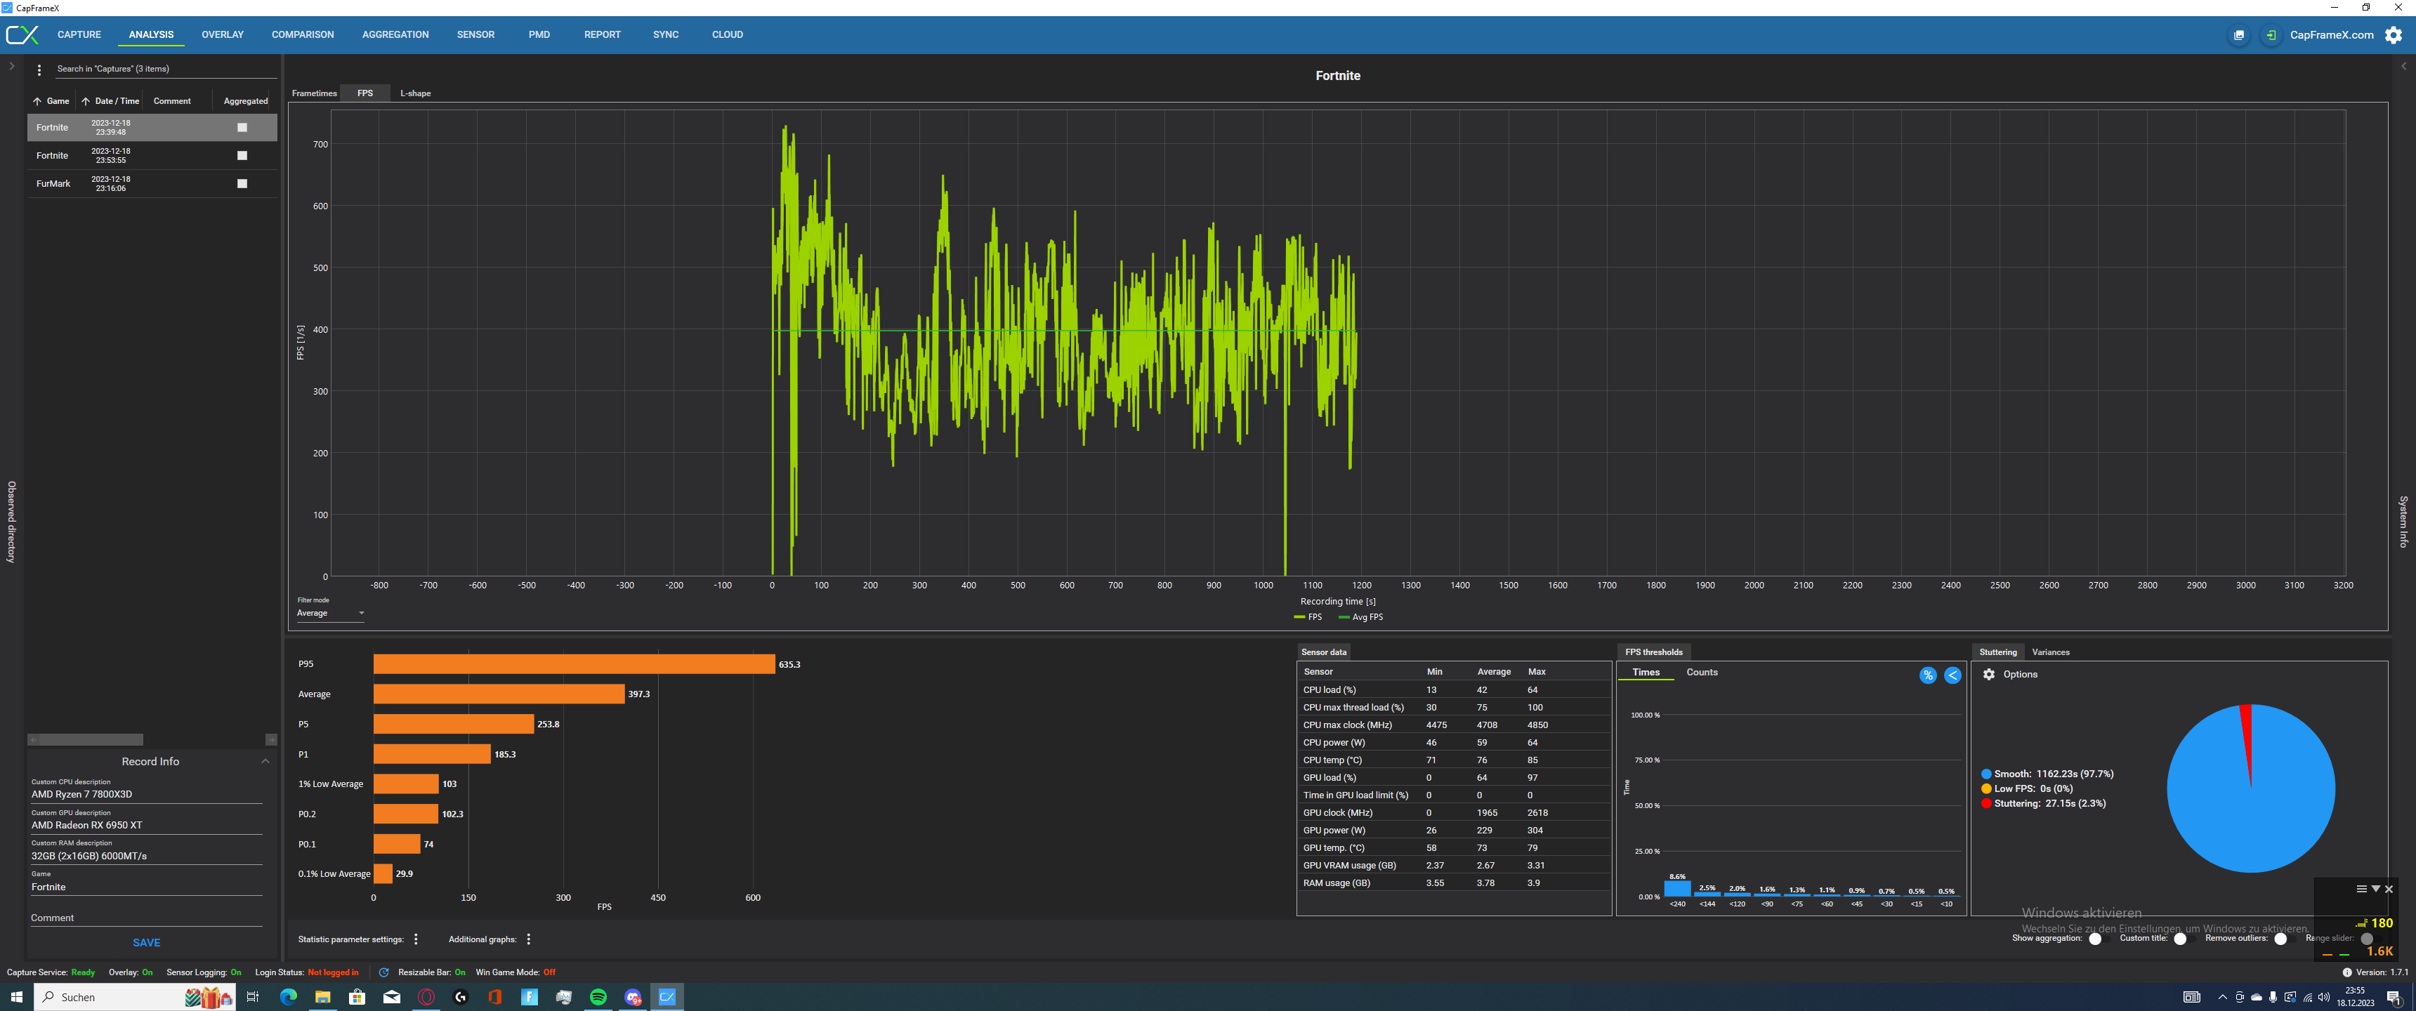2416x1011 pixels.
Task: Open Statistic parameter settings three-dot menu
Action: click(x=416, y=939)
